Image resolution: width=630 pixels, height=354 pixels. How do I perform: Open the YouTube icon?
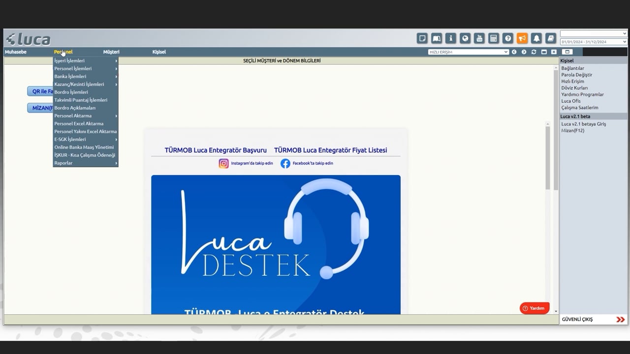click(x=479, y=38)
